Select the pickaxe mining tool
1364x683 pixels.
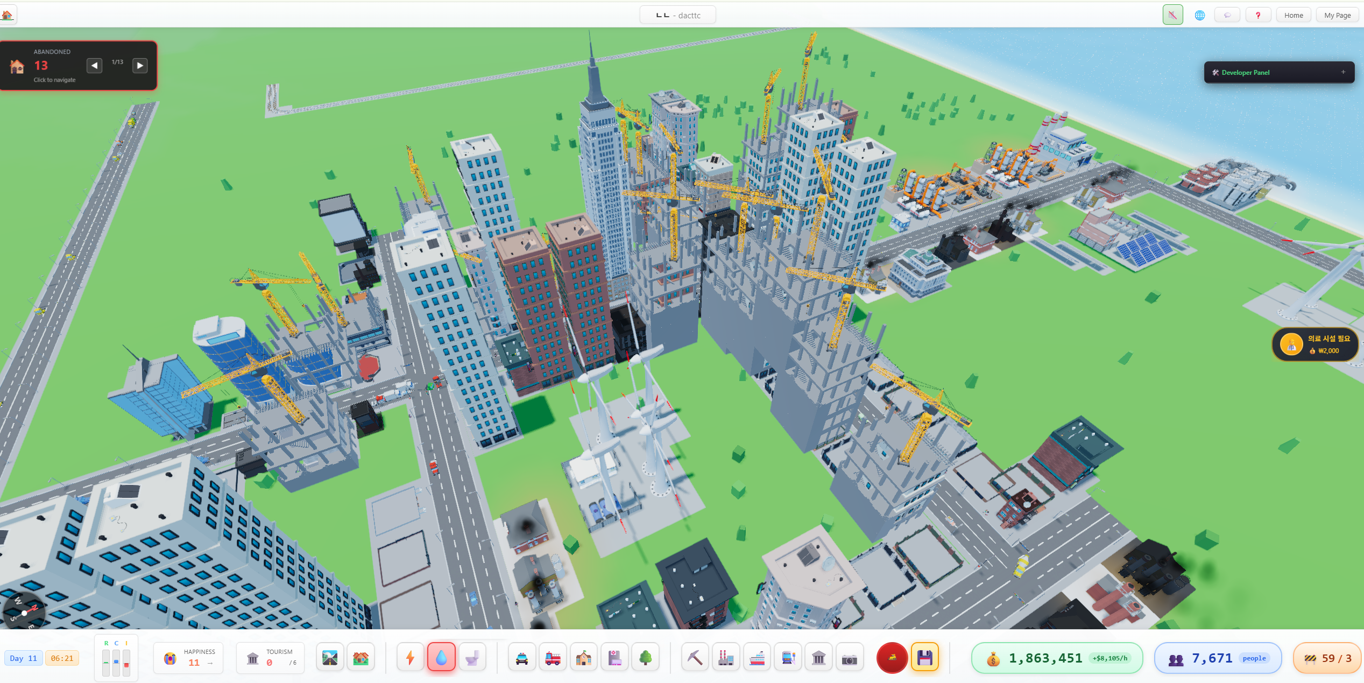click(695, 658)
